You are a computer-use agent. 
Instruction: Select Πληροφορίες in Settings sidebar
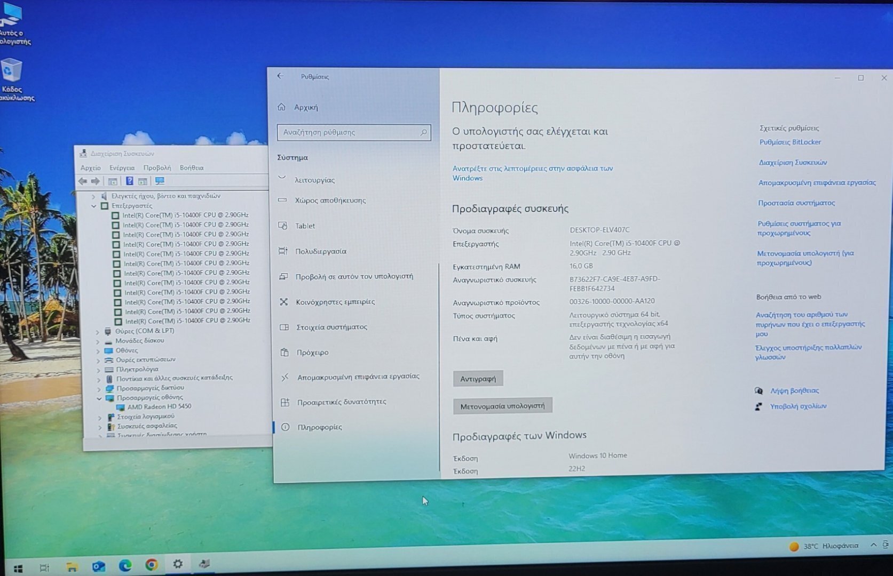click(x=319, y=427)
